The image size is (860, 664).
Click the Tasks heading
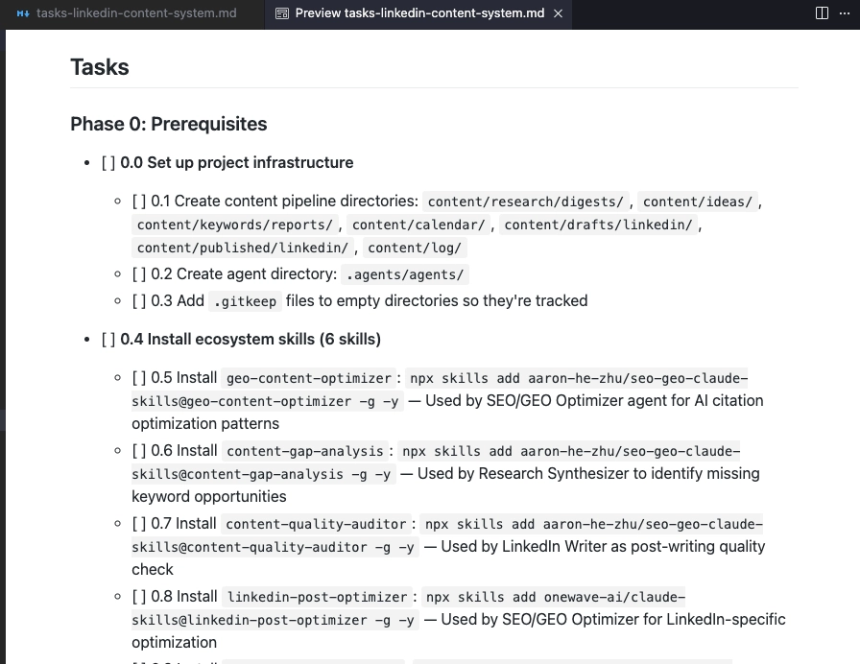click(99, 67)
